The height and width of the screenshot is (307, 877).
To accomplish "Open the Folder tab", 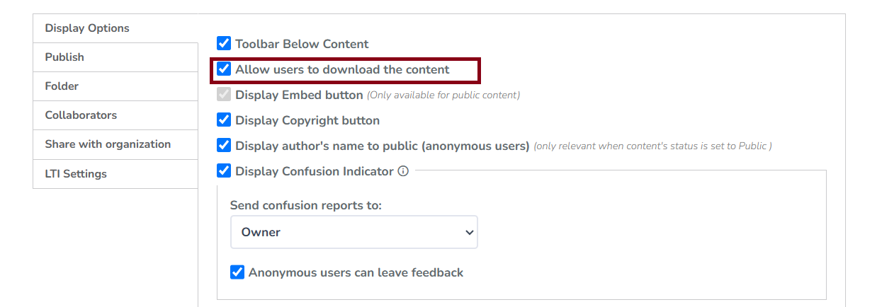I will (62, 86).
